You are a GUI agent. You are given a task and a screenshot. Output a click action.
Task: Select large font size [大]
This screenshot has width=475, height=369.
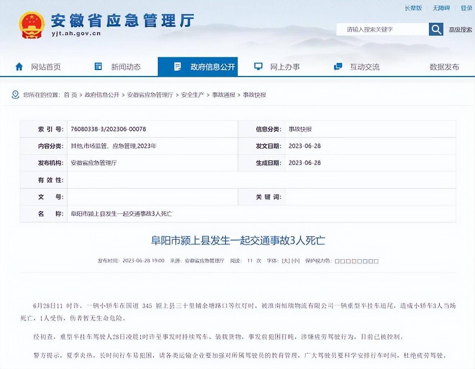pos(286,261)
